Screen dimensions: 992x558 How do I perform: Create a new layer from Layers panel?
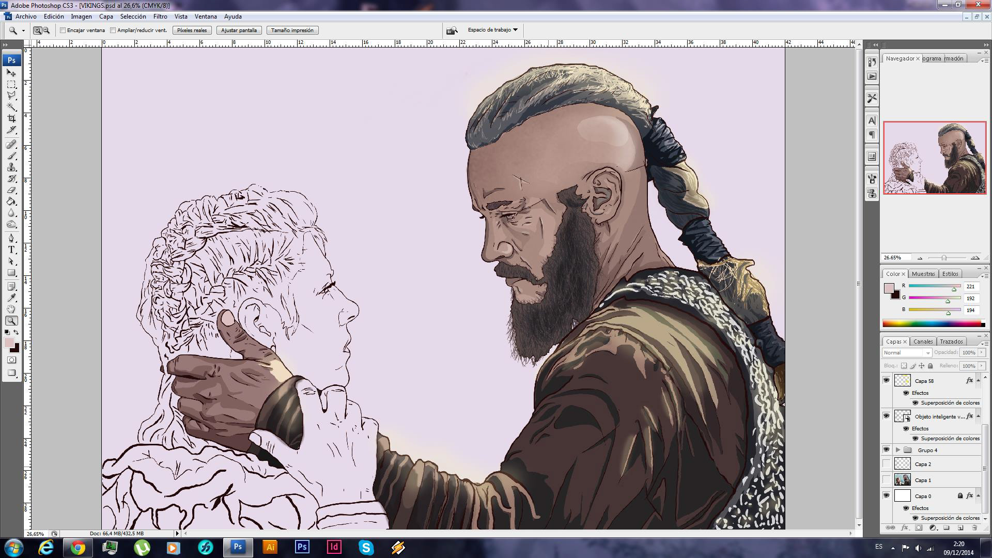(960, 528)
